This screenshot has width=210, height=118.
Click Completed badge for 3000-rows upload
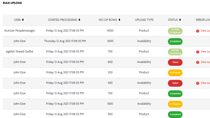pos(175,41)
